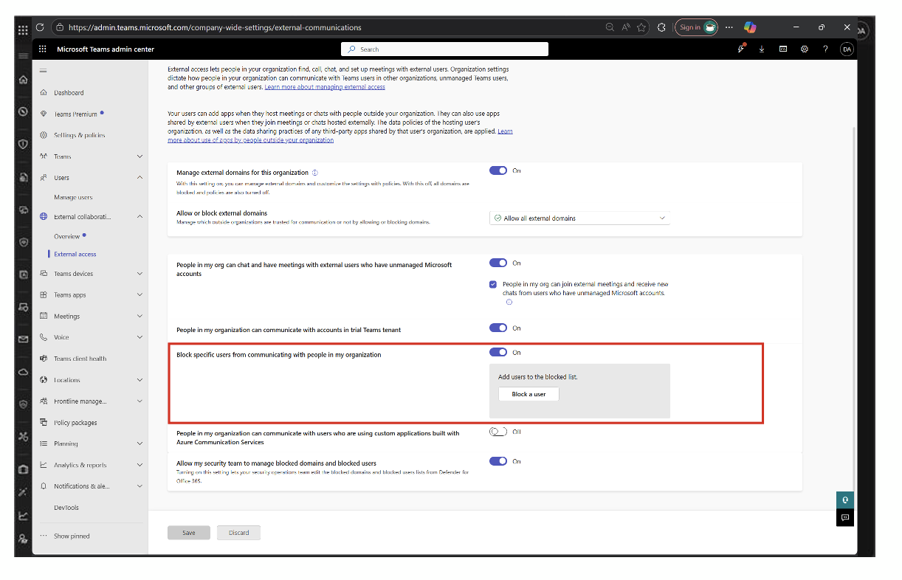Click the Block a user button
The height and width of the screenshot is (580, 902).
tap(529, 394)
